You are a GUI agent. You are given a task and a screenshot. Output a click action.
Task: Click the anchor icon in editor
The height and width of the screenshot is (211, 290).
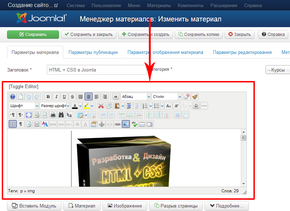102,124
